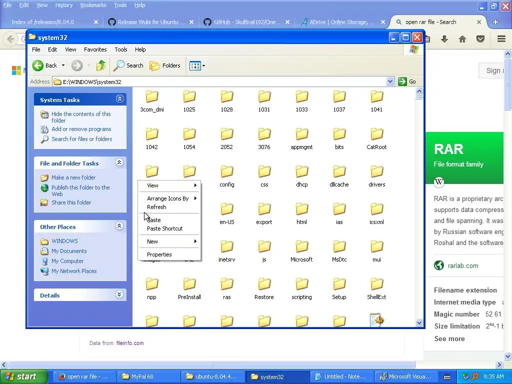512x384 pixels.
Task: Select the npp folder icon
Action: click(152, 284)
